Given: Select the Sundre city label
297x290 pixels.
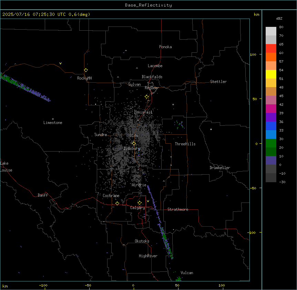Looking at the screenshot, I should pyautogui.click(x=101, y=135).
